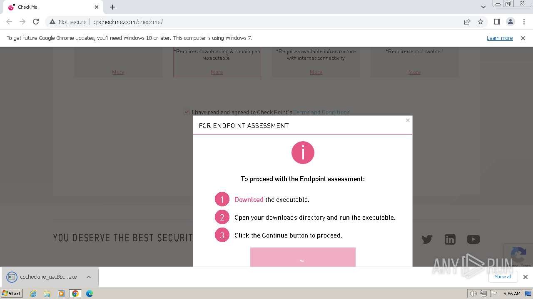The width and height of the screenshot is (533, 299).
Task: Click More under app download card
Action: coord(415,72)
